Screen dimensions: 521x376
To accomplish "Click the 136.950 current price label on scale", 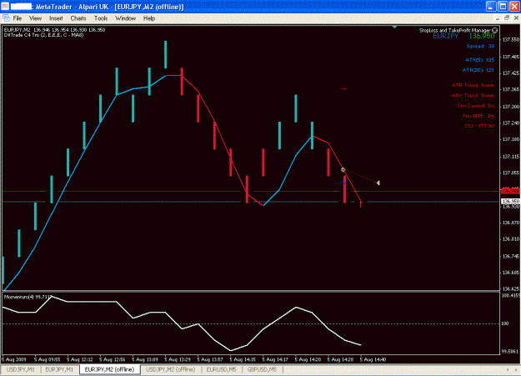I will coord(510,202).
